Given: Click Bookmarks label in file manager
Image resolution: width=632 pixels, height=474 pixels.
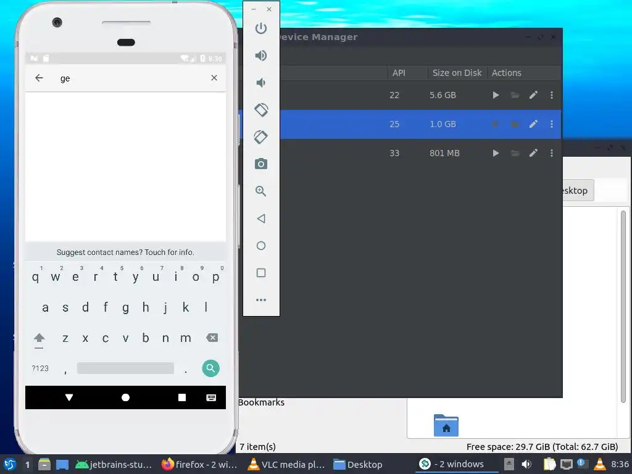Looking at the screenshot, I should pyautogui.click(x=261, y=402).
